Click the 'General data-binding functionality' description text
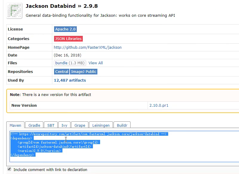239x174 pixels. point(100,16)
